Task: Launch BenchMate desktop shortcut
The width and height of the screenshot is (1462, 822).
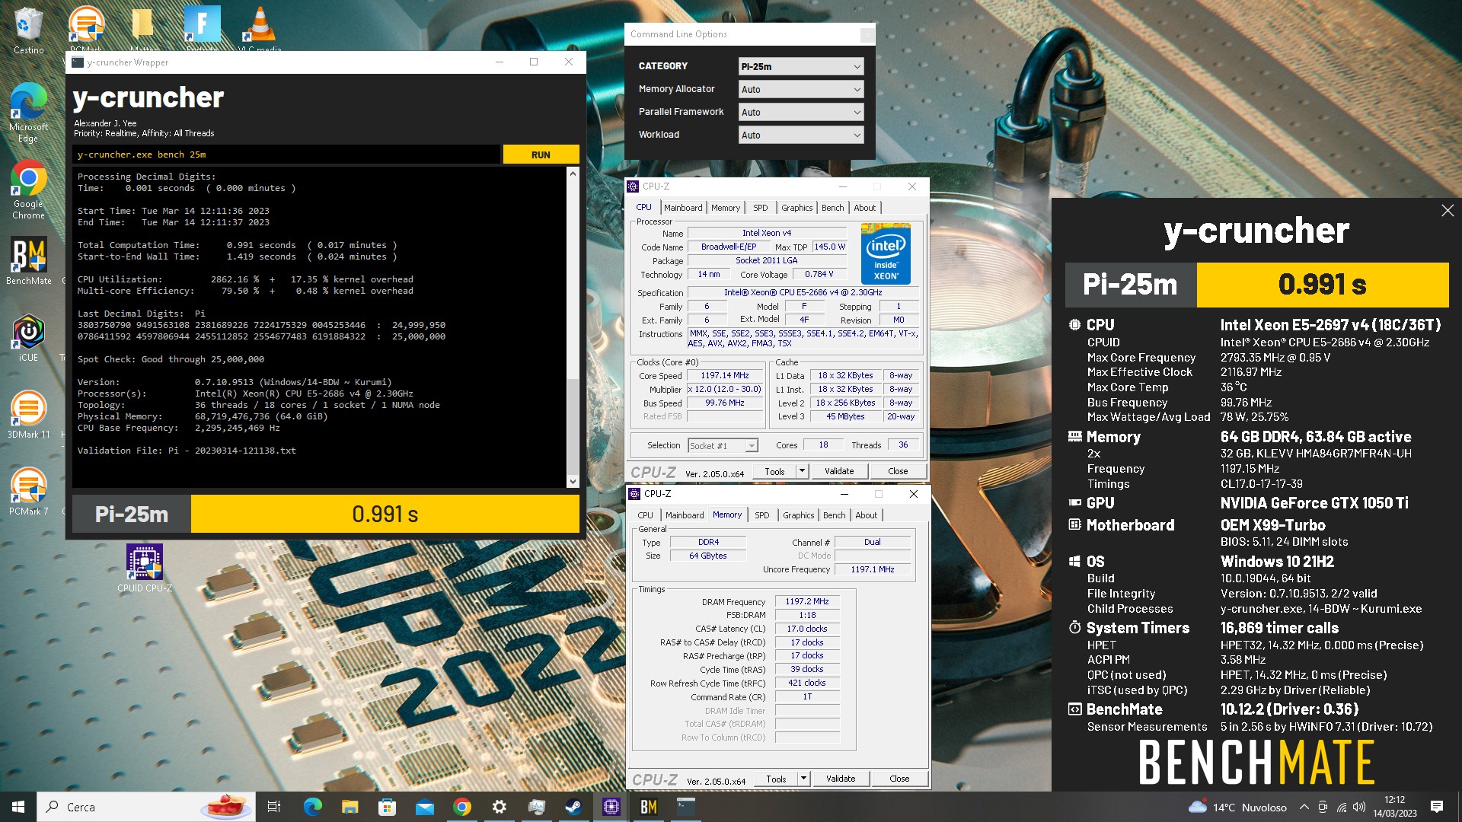Action: (28, 261)
